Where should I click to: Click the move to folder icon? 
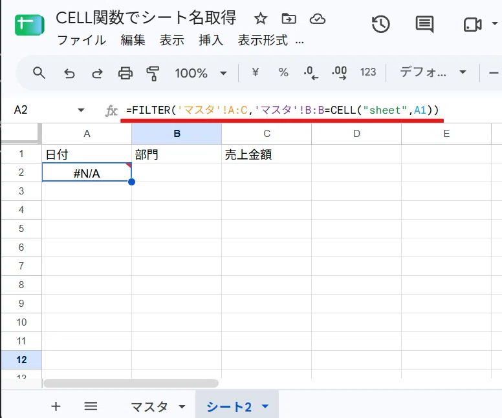[x=289, y=19]
